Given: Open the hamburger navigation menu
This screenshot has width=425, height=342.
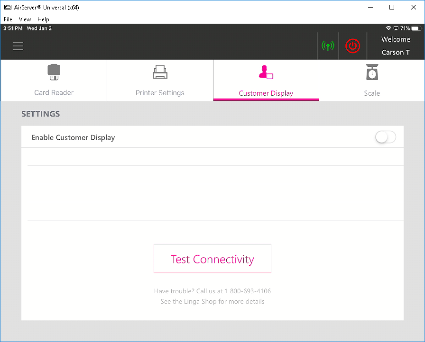Looking at the screenshot, I should point(18,46).
